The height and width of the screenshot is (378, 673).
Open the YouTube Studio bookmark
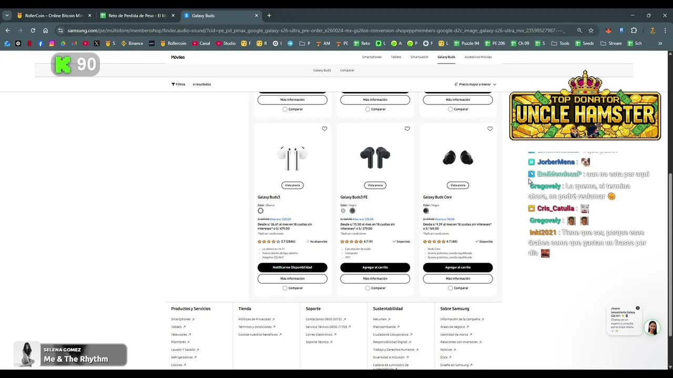point(226,44)
